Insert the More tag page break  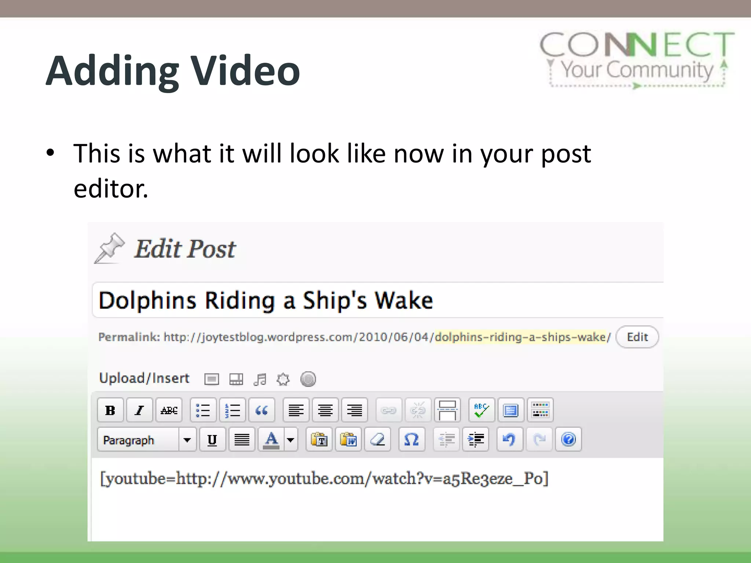pyautogui.click(x=447, y=410)
